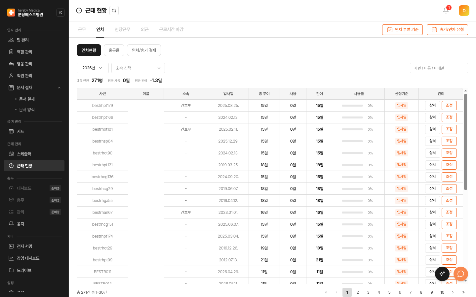The width and height of the screenshot is (476, 297).
Task: Click the usage-rate bar for bestrhpt166
Action: coord(352,117)
